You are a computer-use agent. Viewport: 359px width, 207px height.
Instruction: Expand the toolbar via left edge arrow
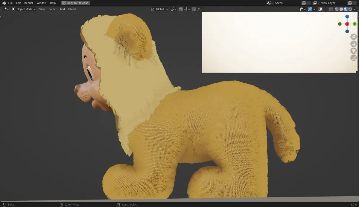click(1, 17)
